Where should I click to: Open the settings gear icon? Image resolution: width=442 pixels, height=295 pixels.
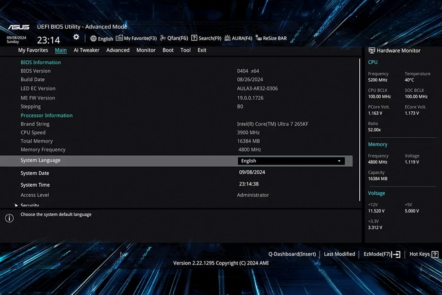coord(76,37)
